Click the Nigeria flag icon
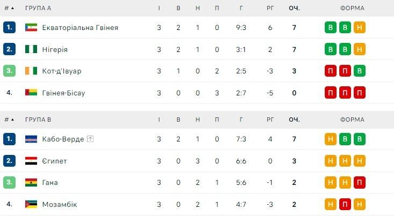Viewport: 394px width, 216px height. pos(31,49)
